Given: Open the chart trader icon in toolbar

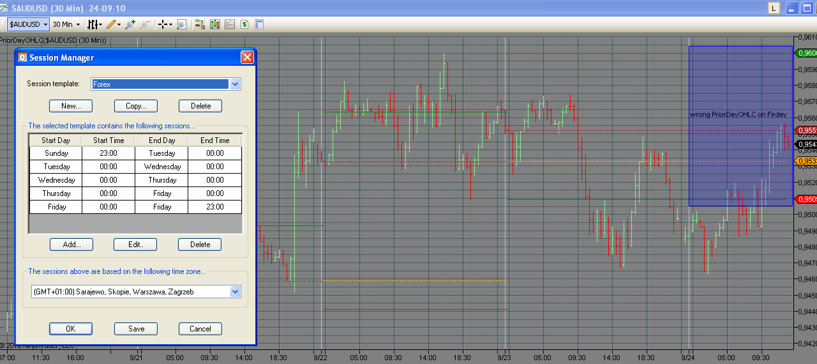Looking at the screenshot, I should pos(200,24).
